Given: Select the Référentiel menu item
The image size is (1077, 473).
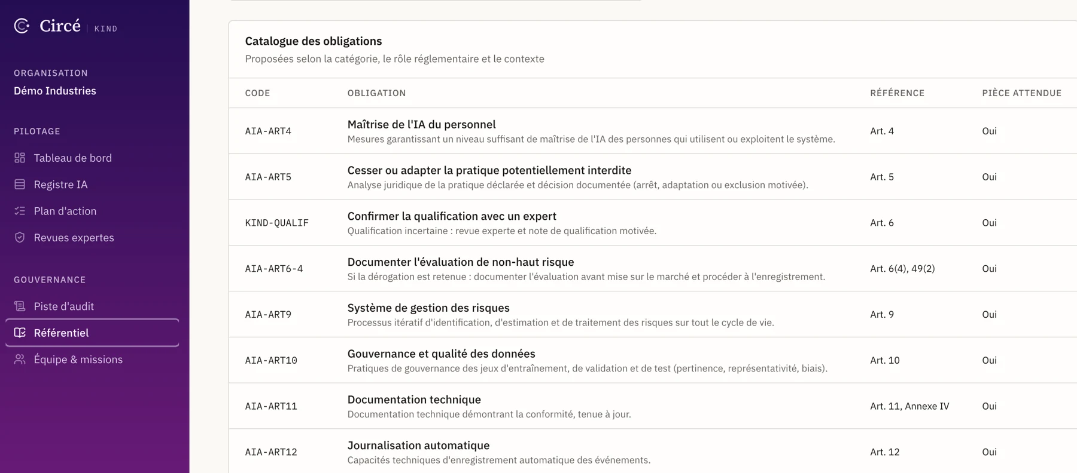Looking at the screenshot, I should point(92,333).
